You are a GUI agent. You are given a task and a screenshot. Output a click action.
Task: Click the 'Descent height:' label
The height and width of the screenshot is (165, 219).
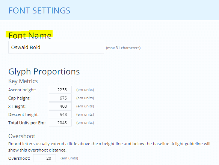click(x=23, y=114)
